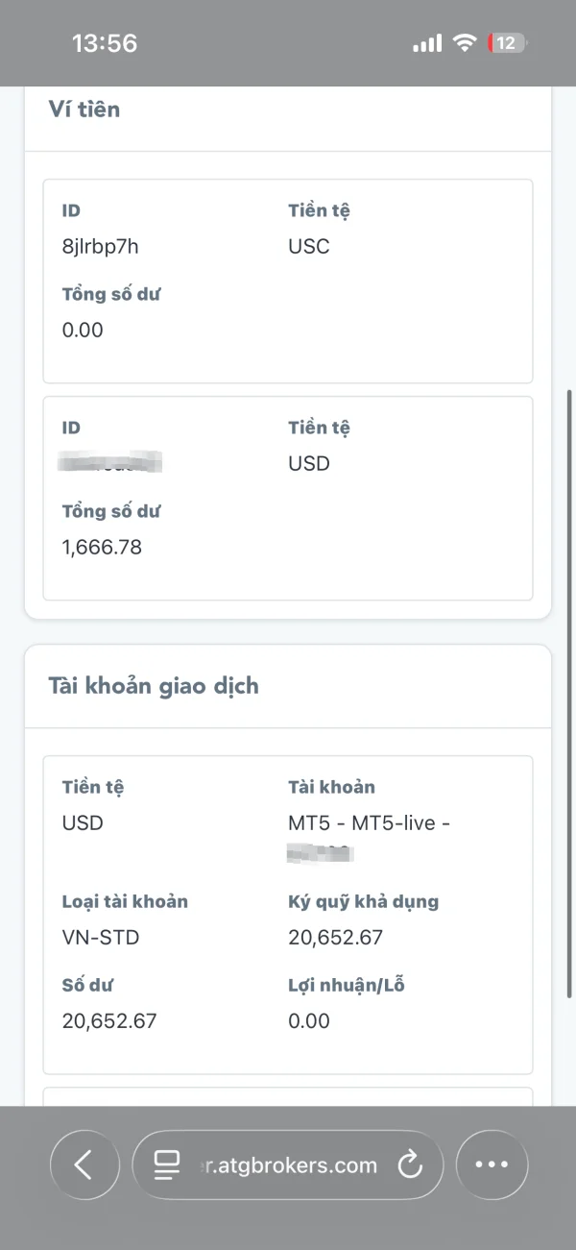Select the USD wallet with 1,666.78 balance

(x=288, y=499)
